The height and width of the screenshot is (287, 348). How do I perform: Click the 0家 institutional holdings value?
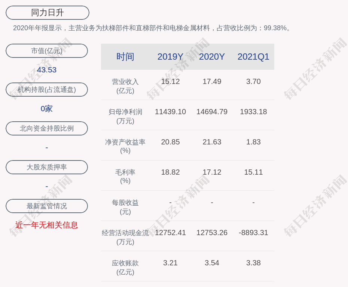(47, 109)
